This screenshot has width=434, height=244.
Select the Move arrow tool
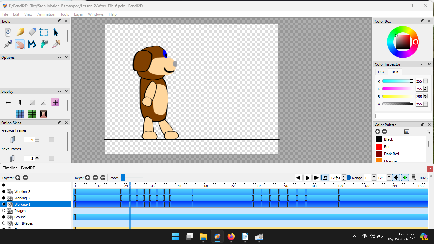(56, 32)
